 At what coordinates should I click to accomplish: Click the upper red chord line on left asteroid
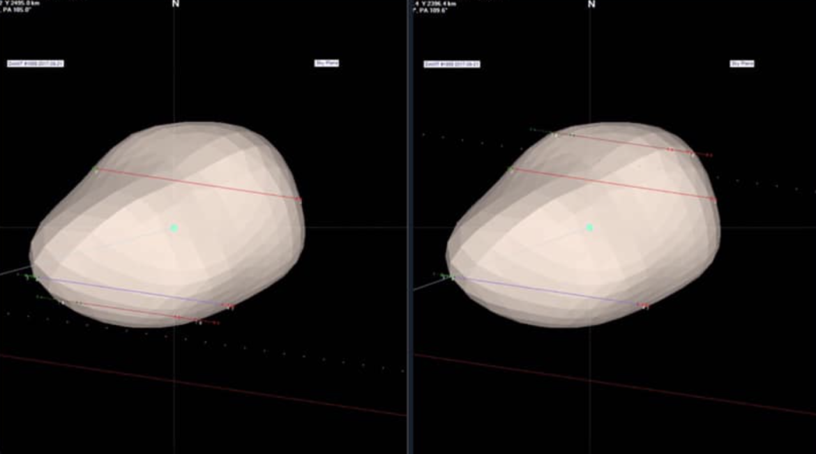pos(199,184)
